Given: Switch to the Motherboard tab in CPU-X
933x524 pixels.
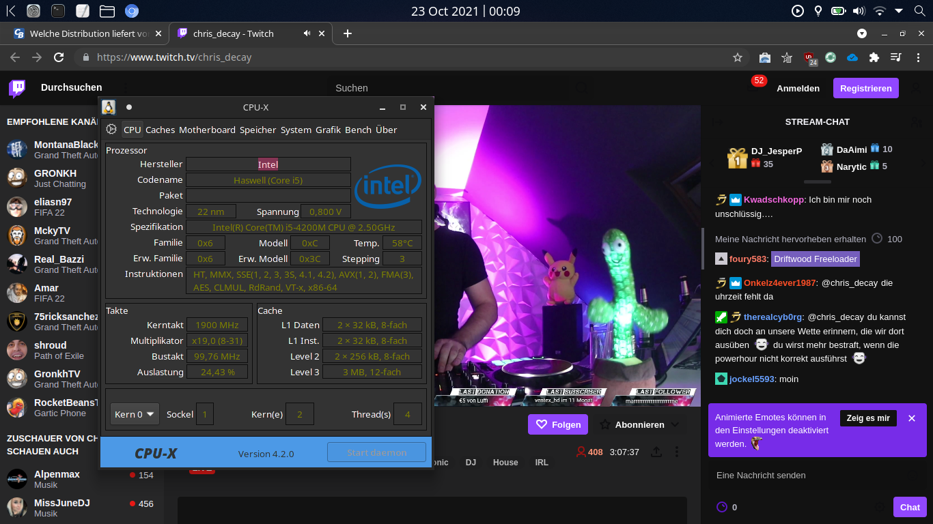Looking at the screenshot, I should click(x=207, y=130).
